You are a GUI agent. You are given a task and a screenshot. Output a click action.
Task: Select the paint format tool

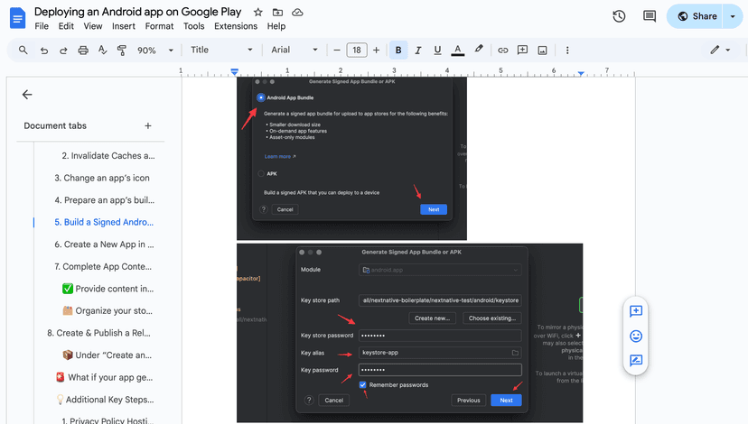point(122,50)
